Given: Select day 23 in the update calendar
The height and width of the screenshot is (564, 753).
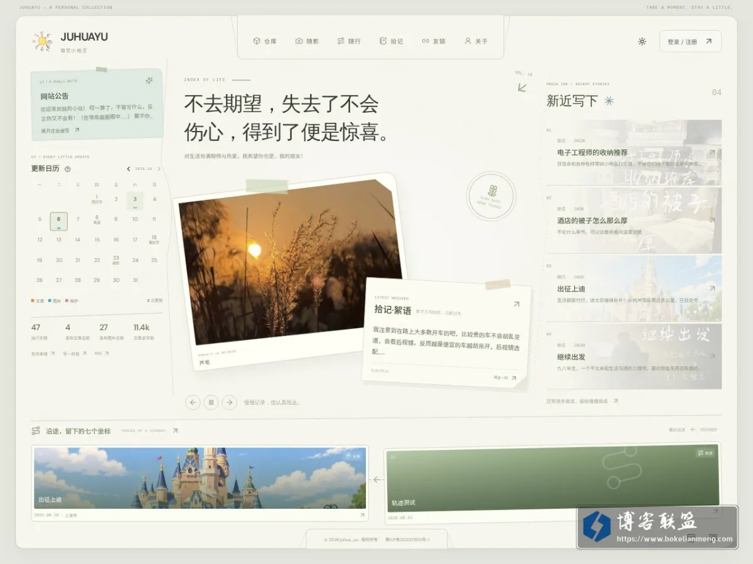Looking at the screenshot, I should (116, 260).
